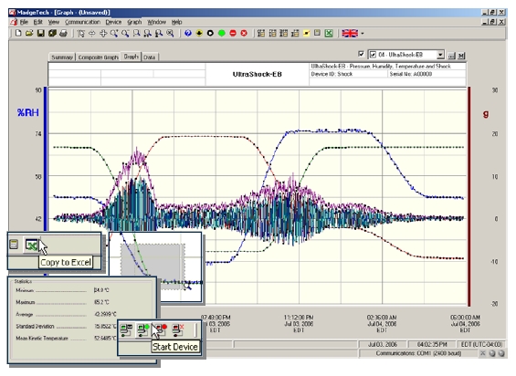
Task: Click the UltraShock-EB graph title
Action: click(x=258, y=74)
